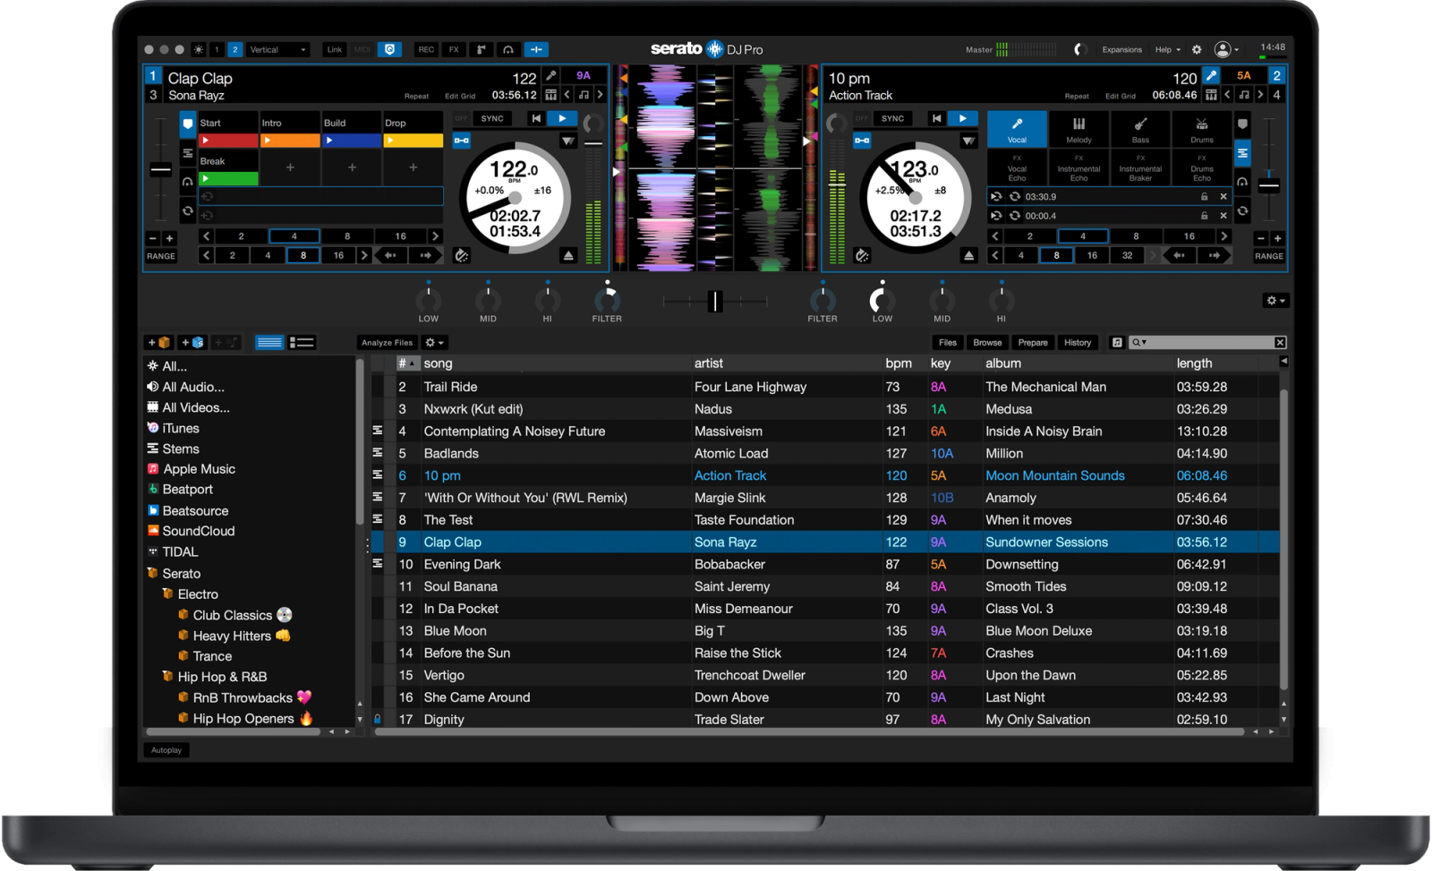This screenshot has width=1432, height=871.
Task: Open the sampler panel icon in top bar
Action: click(x=482, y=50)
